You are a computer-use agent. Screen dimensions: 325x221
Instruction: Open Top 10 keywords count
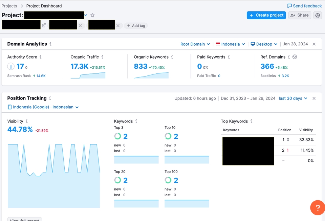point(176,136)
